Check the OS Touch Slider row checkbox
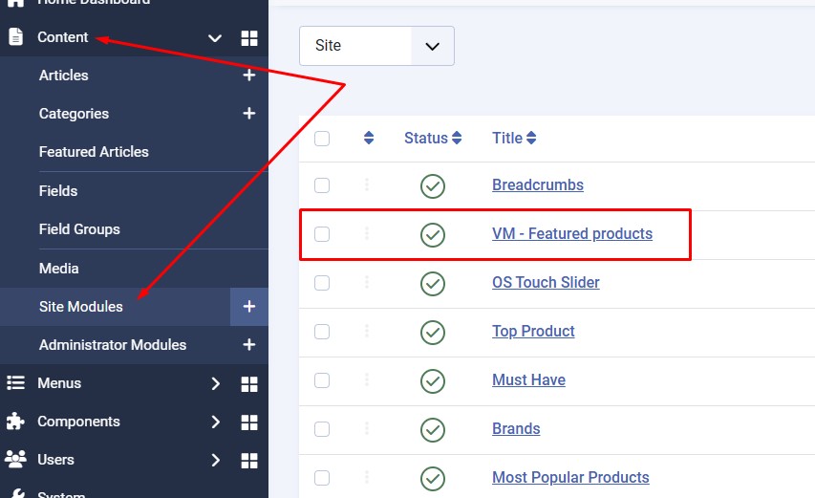This screenshot has width=815, height=498. pyautogui.click(x=322, y=283)
